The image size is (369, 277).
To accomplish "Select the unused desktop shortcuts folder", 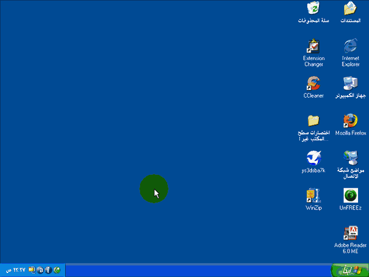I will [314, 121].
